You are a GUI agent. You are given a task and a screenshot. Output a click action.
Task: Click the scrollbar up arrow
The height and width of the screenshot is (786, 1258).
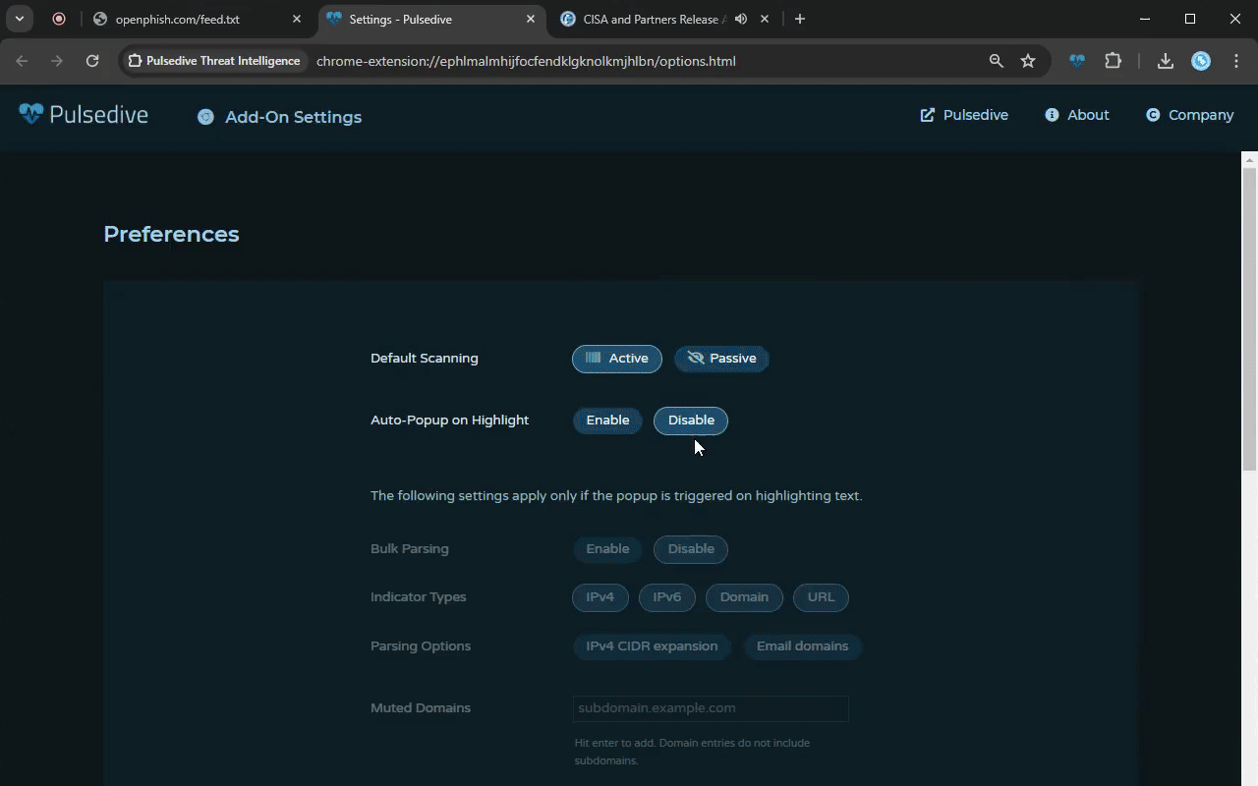tap(1249, 159)
